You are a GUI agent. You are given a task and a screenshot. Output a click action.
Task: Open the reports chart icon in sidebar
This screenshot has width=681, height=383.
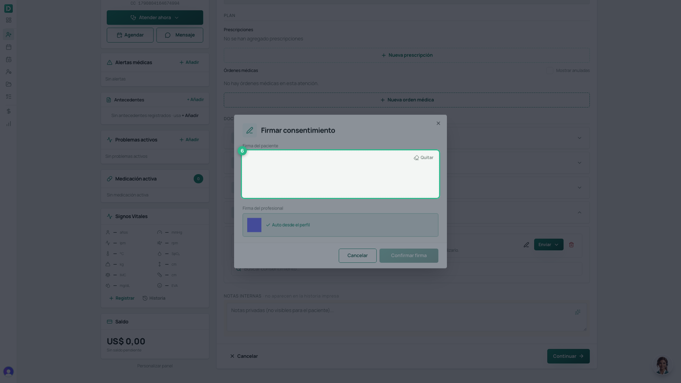pyautogui.click(x=9, y=124)
